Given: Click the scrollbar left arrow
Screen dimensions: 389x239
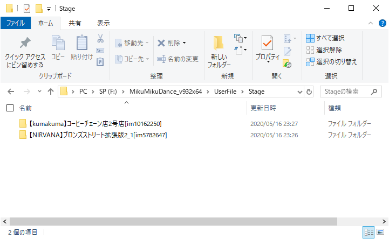Looking at the screenshot, I should (5, 221).
